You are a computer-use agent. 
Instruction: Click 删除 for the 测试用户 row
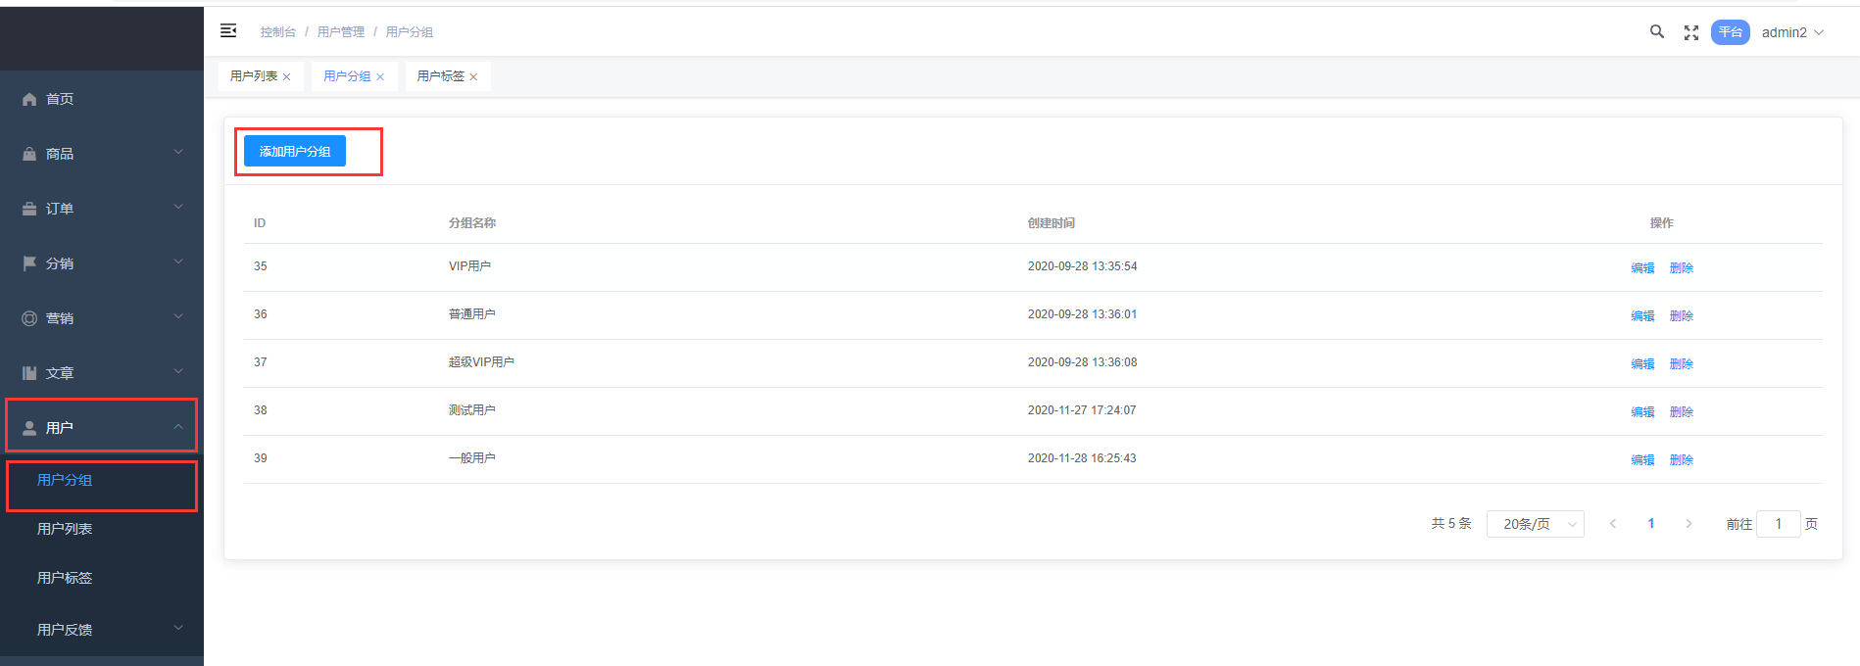coord(1682,411)
